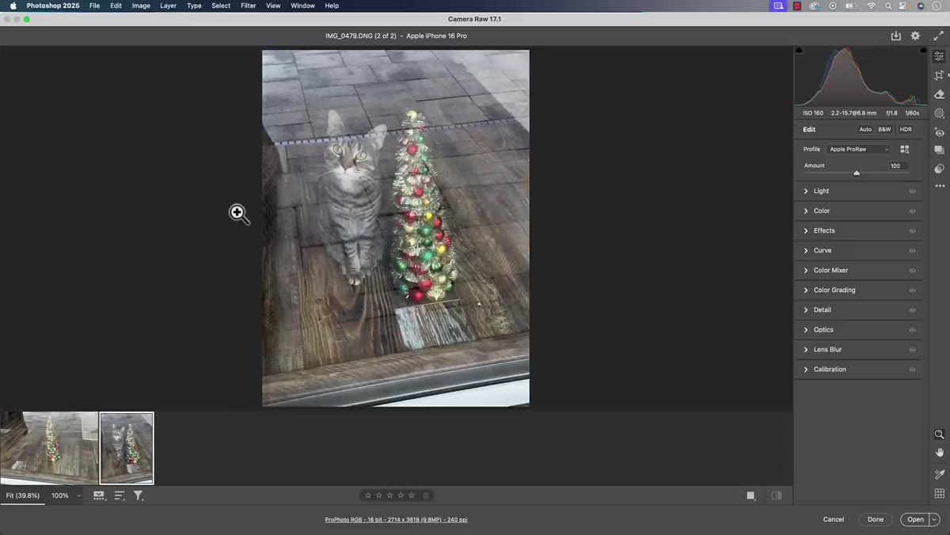Select the Hand tool
Screen dimensions: 950x535
pyautogui.click(x=939, y=453)
